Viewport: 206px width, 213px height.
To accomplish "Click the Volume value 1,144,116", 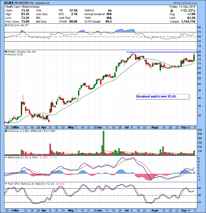I will 188,22.
